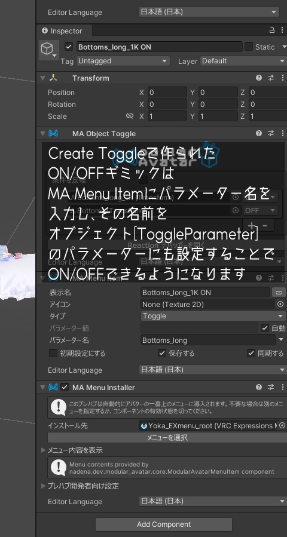Toggle the 自動 checkbox
The width and height of the screenshot is (287, 537).
point(264,328)
